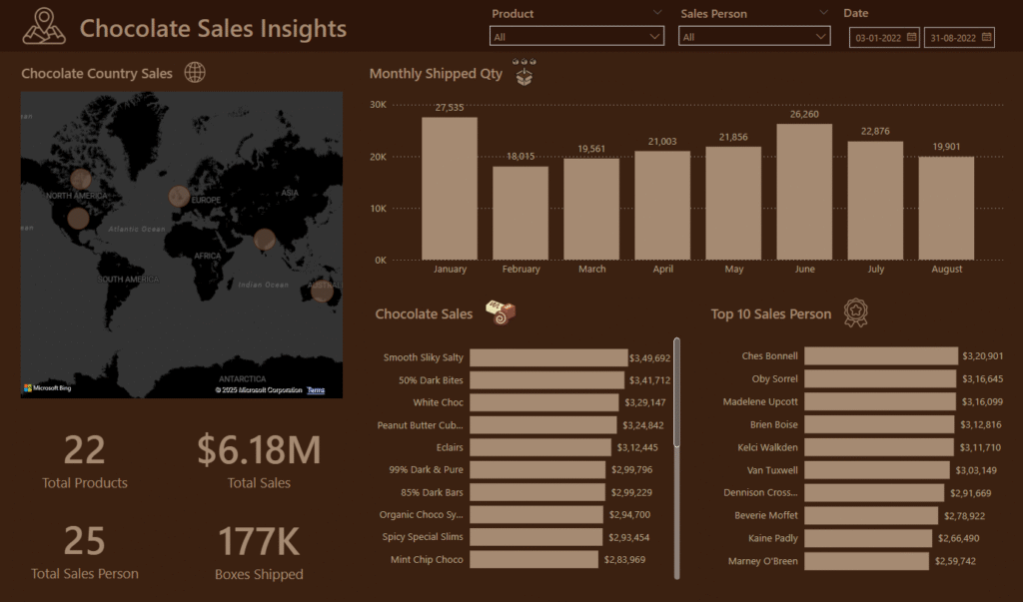The image size is (1023, 602).
Task: Open the end date calendar picker icon
Action: (986, 37)
